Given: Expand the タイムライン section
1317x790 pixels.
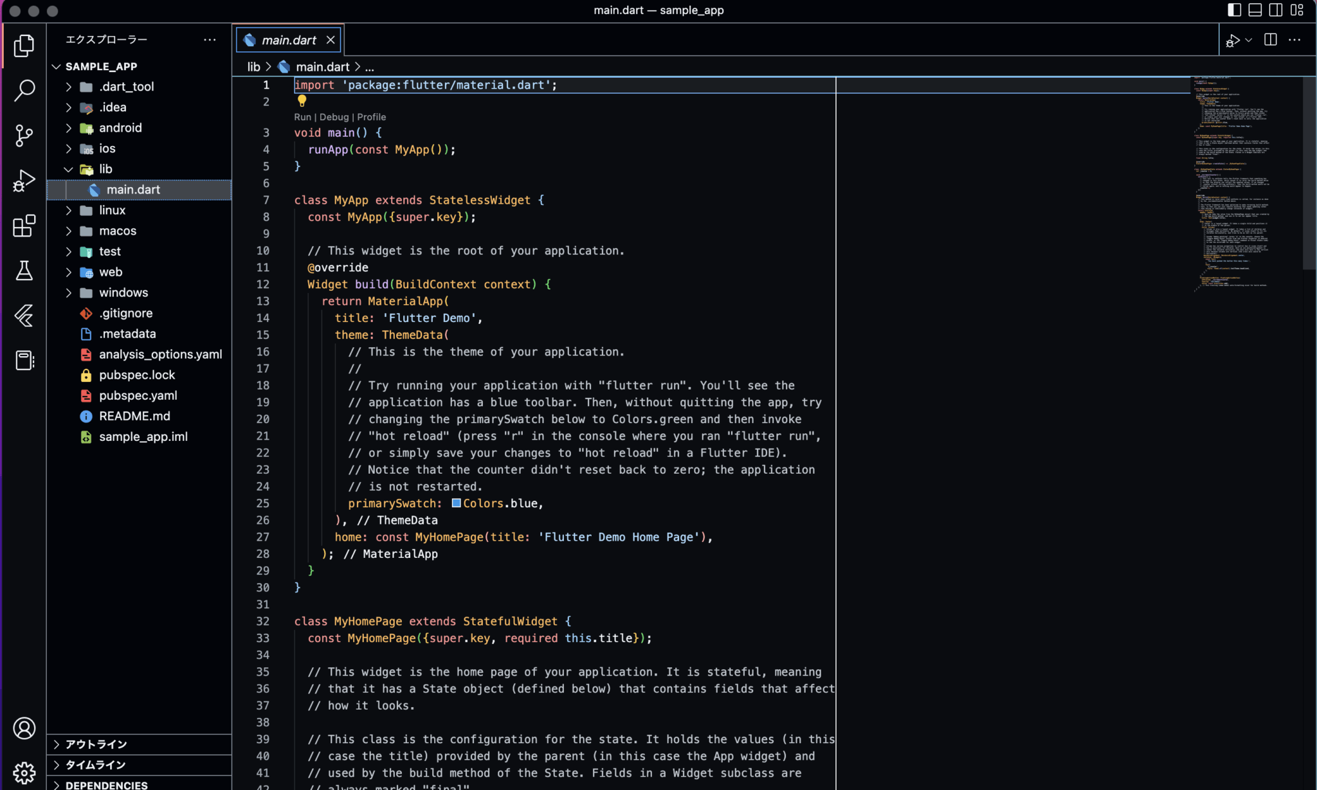Looking at the screenshot, I should [139, 765].
